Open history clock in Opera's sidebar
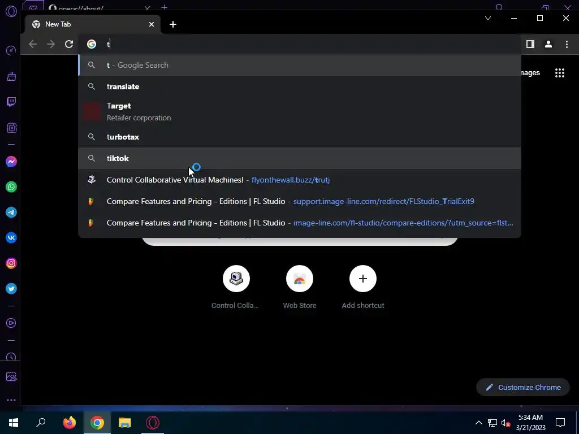579x434 pixels. tap(11, 357)
